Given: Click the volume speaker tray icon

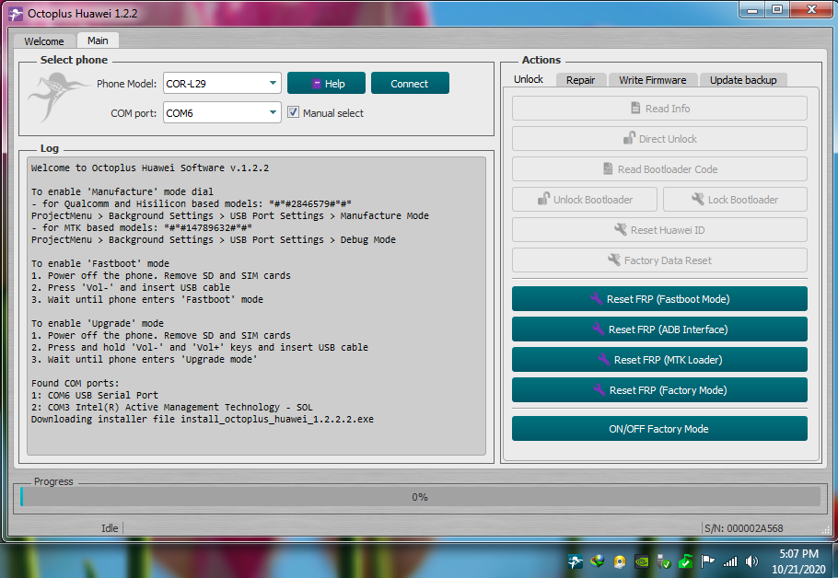Looking at the screenshot, I should (752, 561).
